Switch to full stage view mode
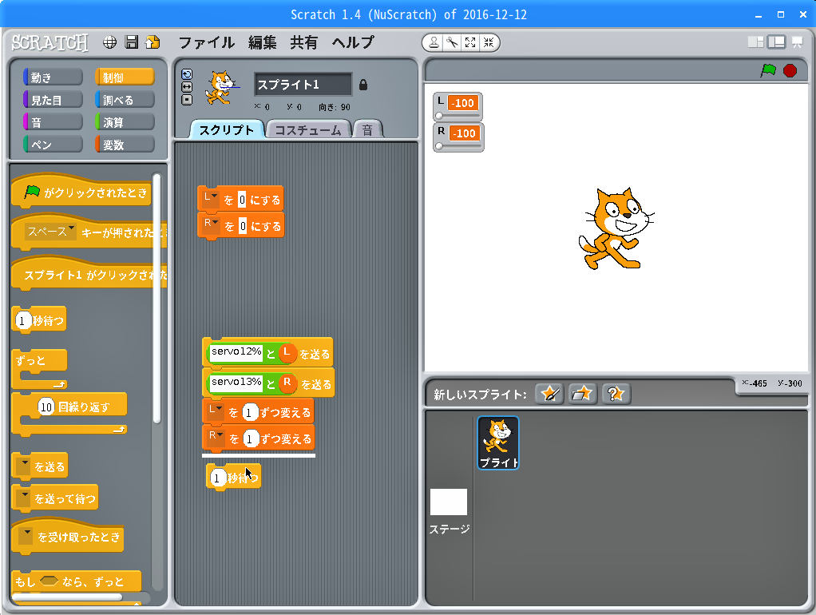Screen dimensions: 816x615 click(776, 42)
